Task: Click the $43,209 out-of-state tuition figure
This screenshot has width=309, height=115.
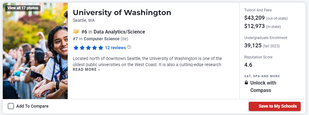Action: tap(254, 18)
